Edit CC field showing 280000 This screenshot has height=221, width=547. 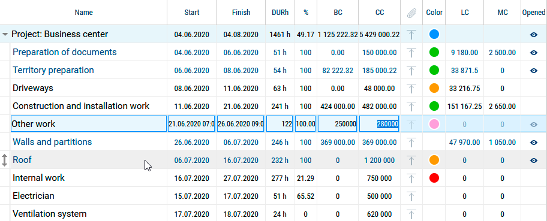click(380, 124)
